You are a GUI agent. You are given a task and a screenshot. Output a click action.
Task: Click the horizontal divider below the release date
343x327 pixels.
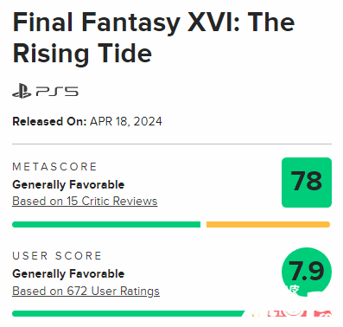point(172,144)
